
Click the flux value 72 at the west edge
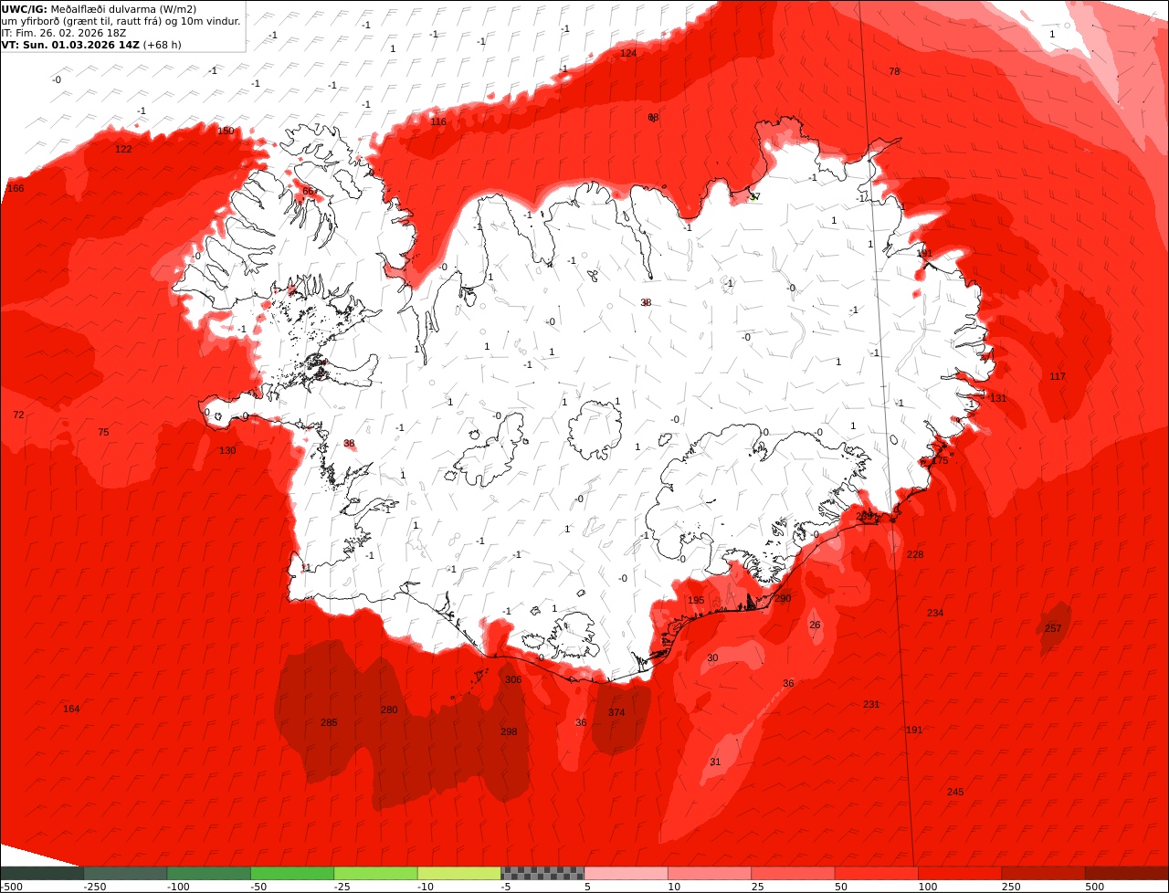click(x=18, y=415)
